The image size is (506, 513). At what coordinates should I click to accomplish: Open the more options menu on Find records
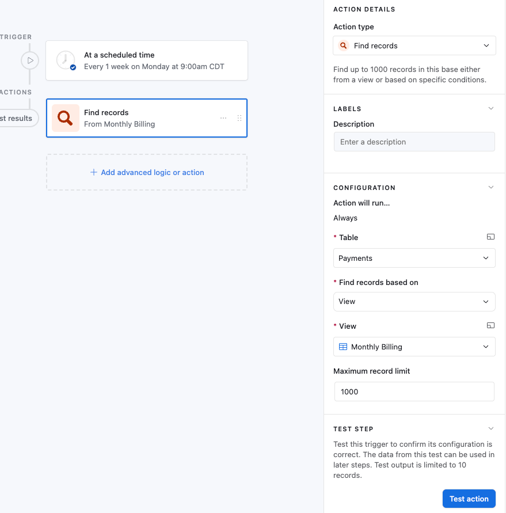[x=223, y=117]
